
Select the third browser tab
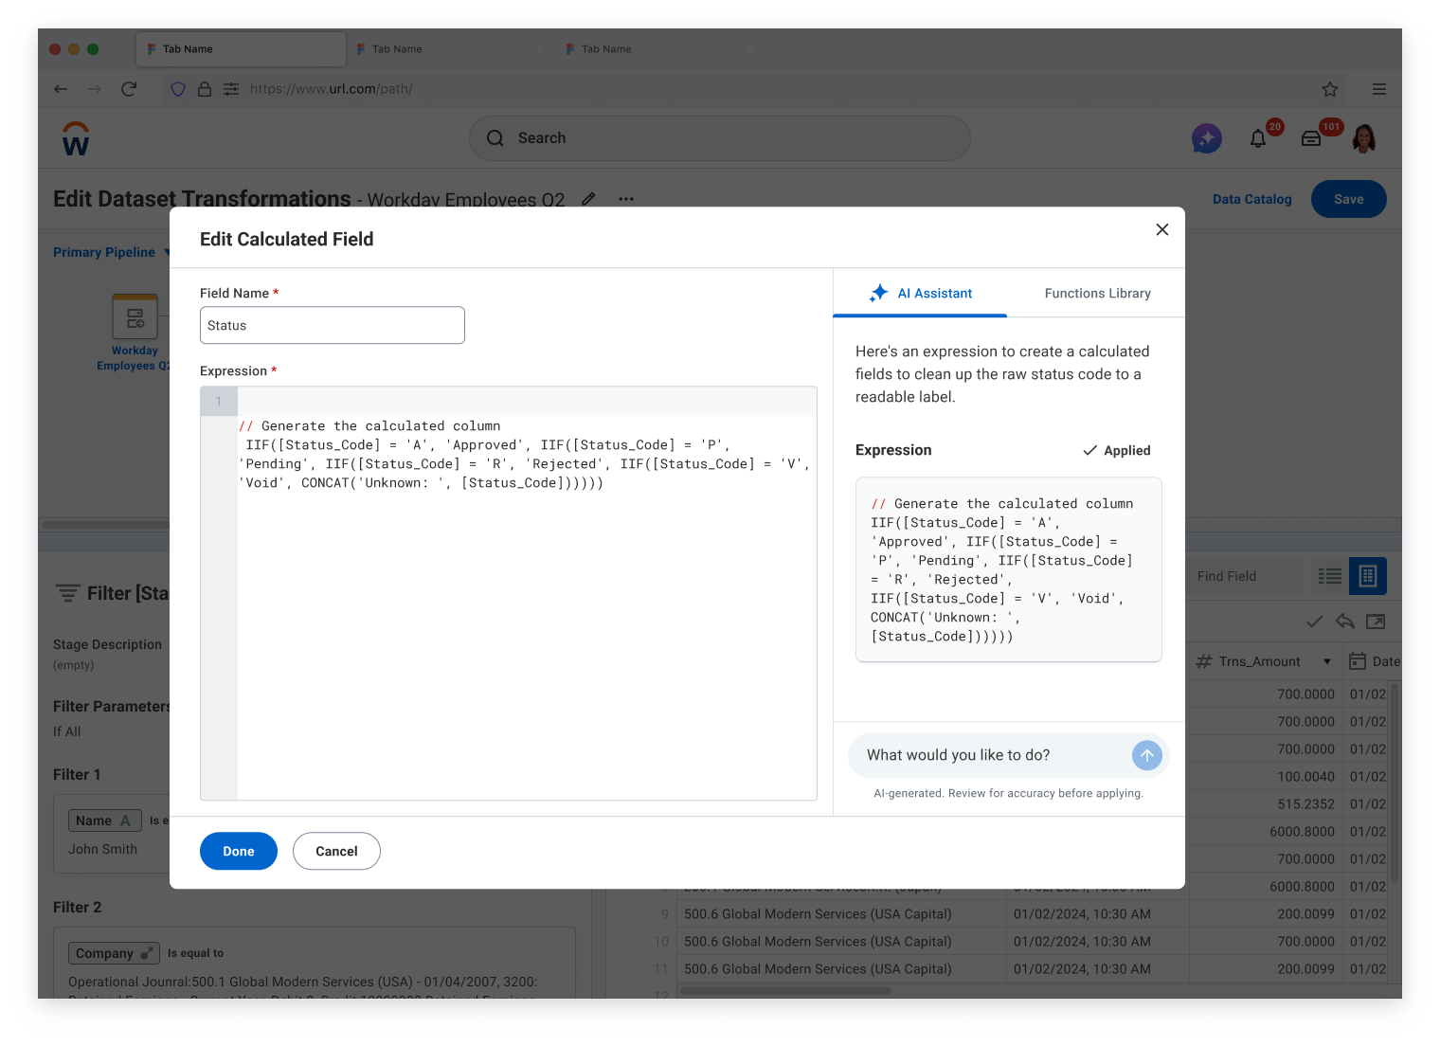click(659, 49)
